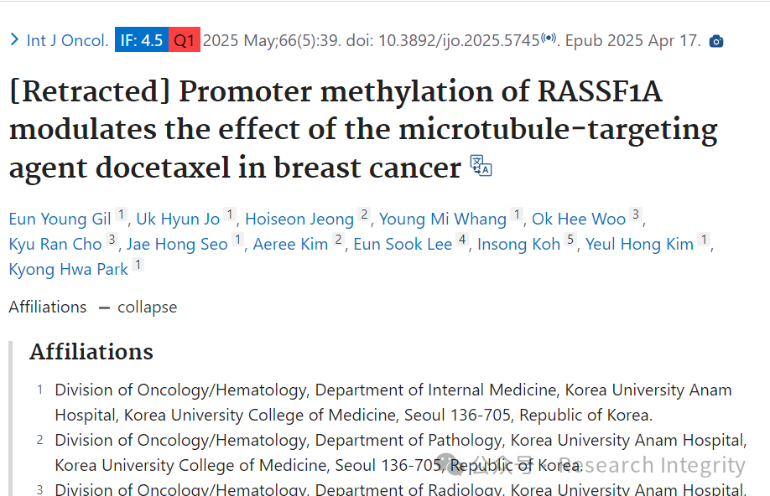
Task: Click the red Q1 quartile badge
Action: click(x=185, y=39)
